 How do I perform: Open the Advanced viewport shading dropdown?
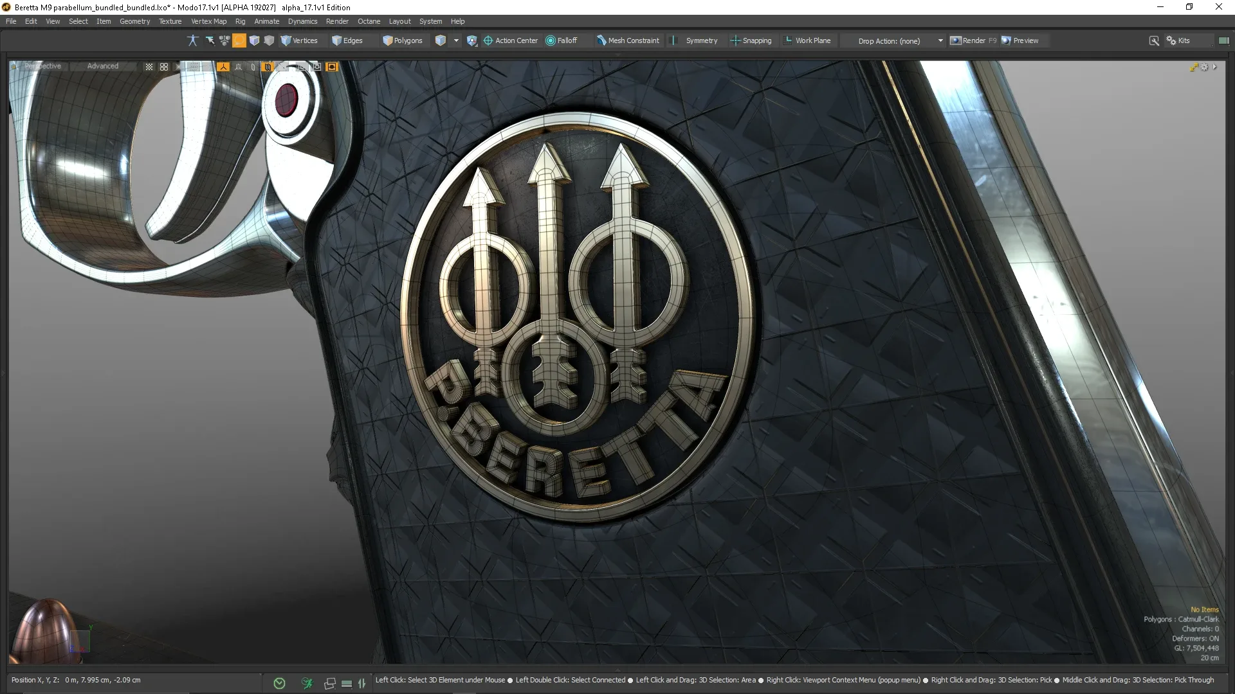tap(103, 66)
